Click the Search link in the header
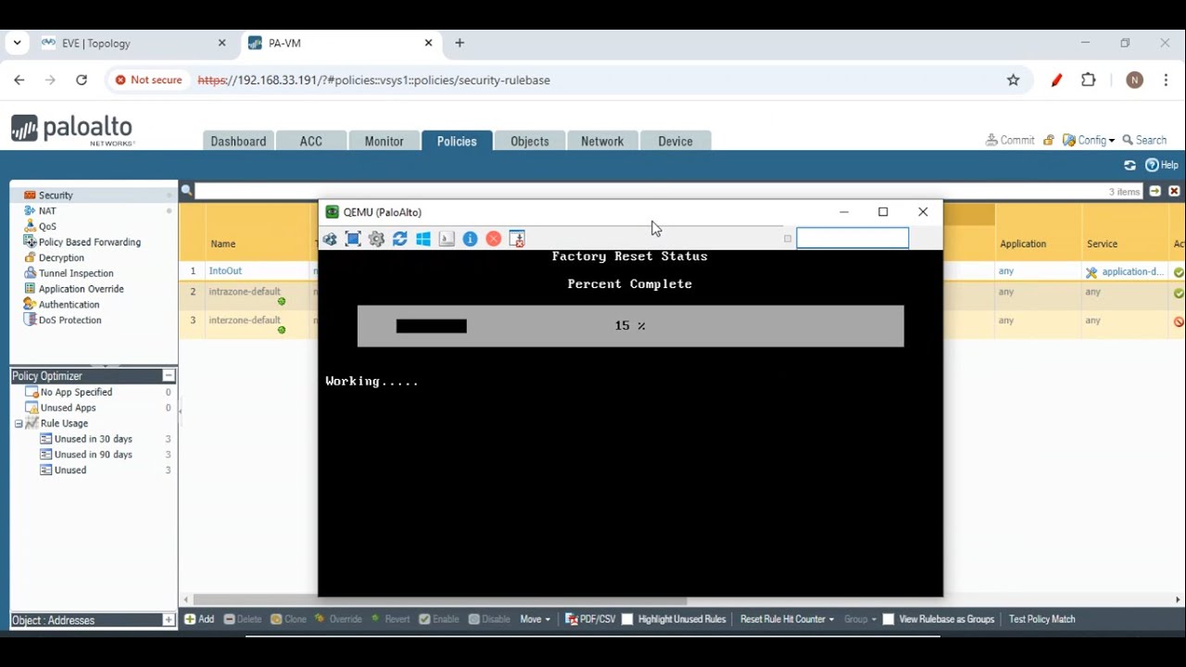Image resolution: width=1186 pixels, height=667 pixels. 1144,141
